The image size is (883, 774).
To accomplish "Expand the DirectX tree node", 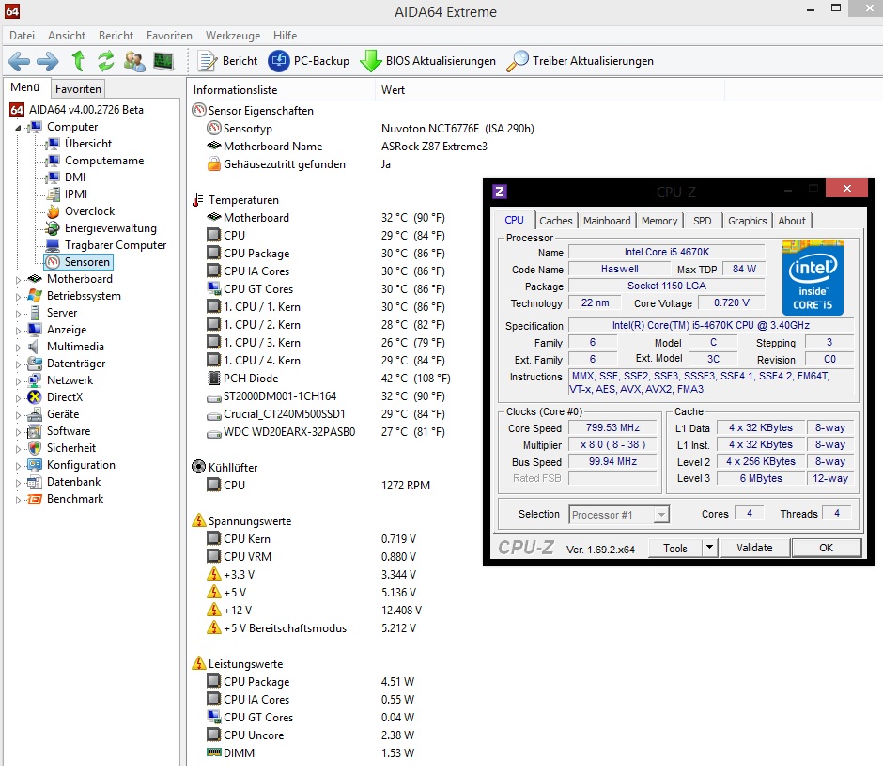I will (18, 397).
